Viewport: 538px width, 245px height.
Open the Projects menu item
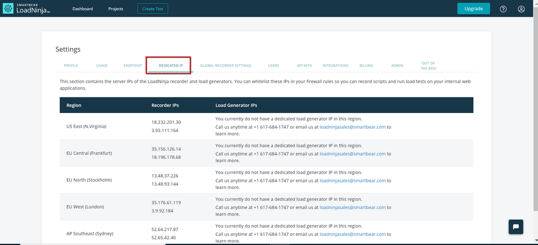coord(115,9)
